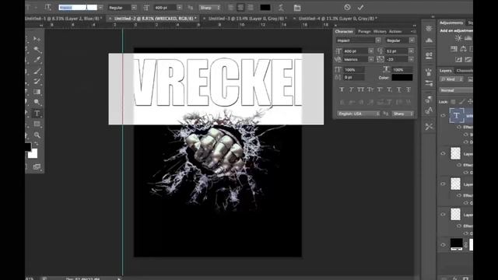Select the WRECKED text layer thumbnail
The width and height of the screenshot is (498, 280).
coord(457,116)
